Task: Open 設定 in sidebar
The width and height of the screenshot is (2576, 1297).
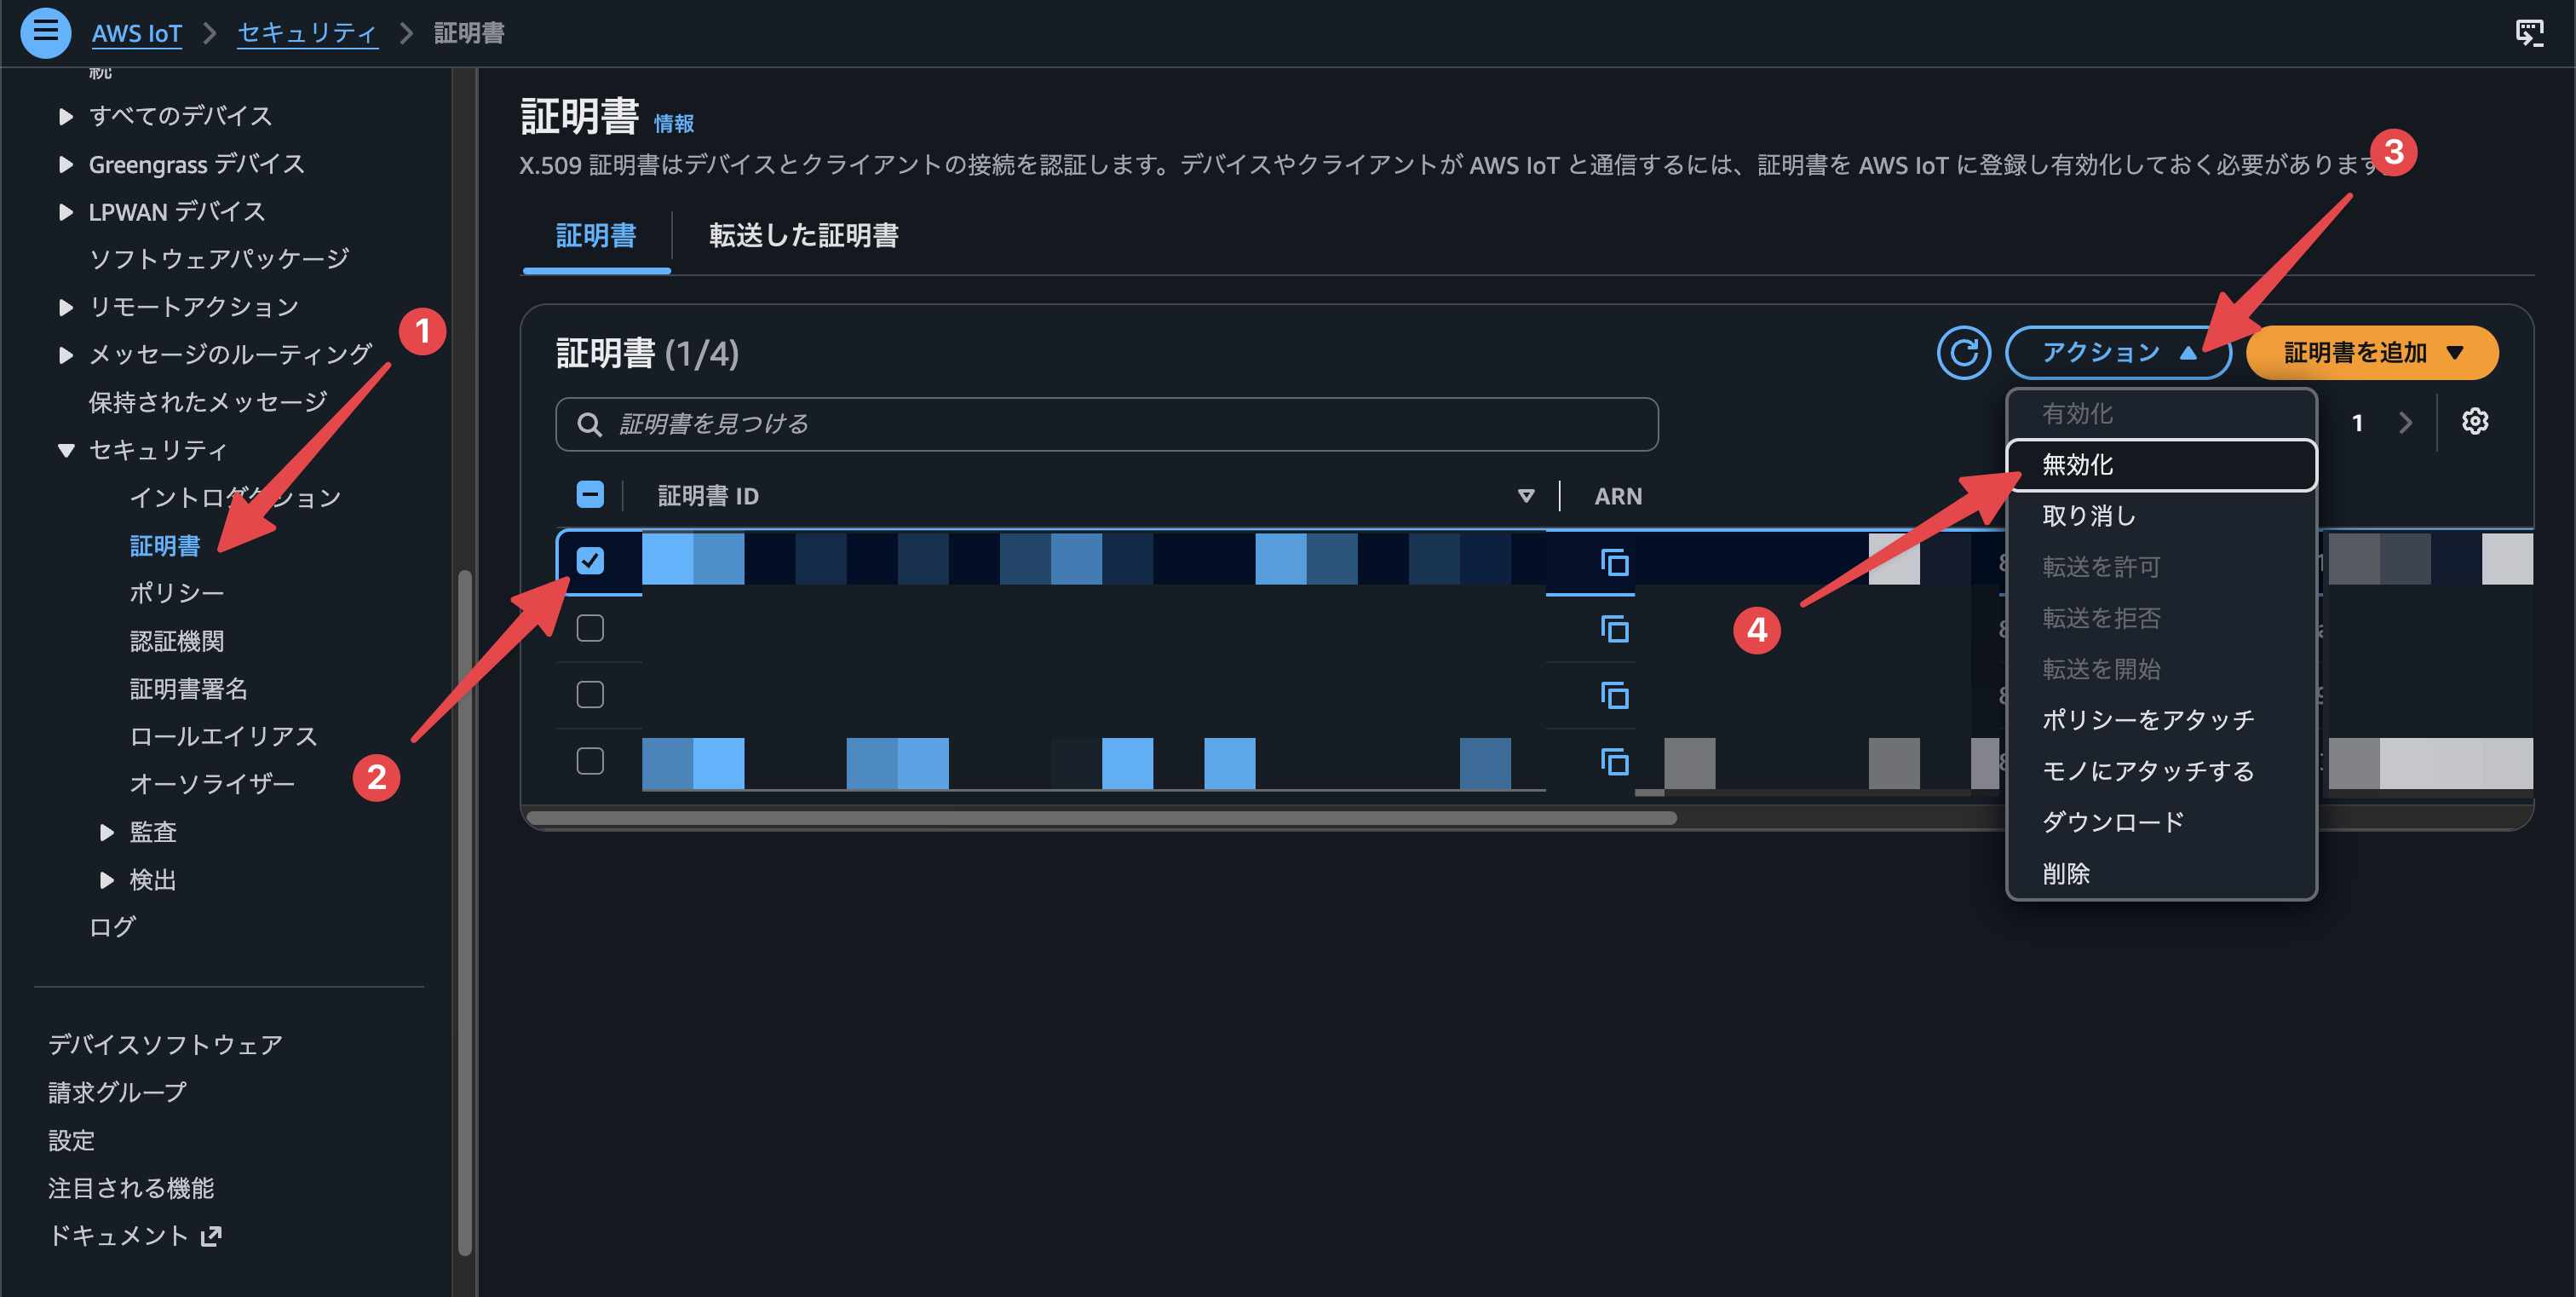Action: pos(71,1140)
